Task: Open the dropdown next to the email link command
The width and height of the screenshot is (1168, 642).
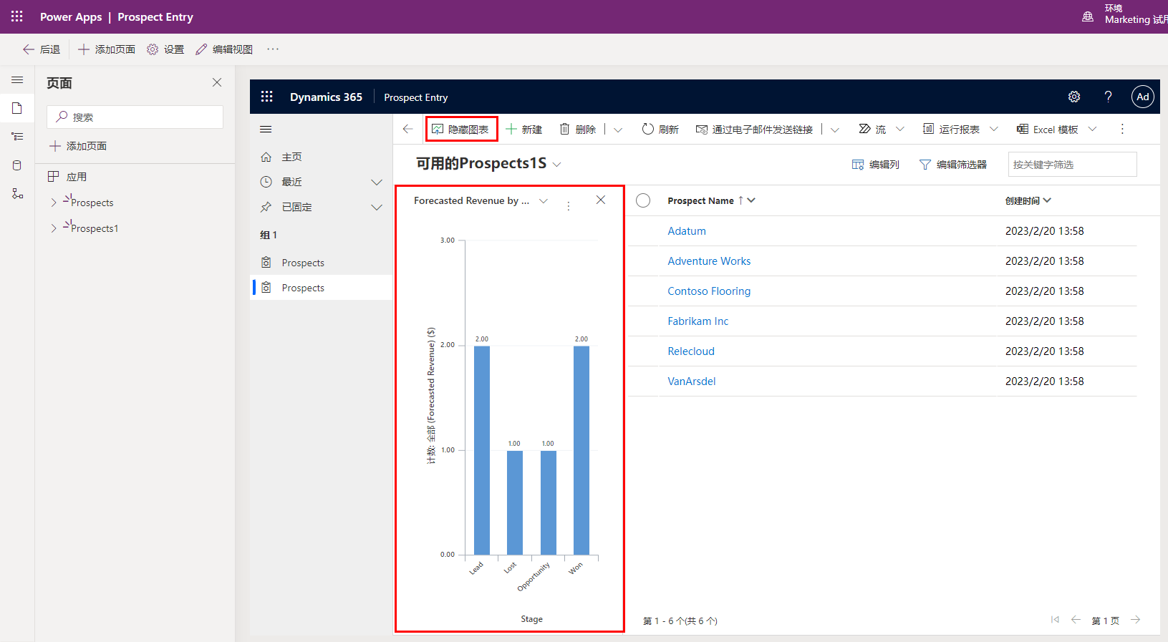Action: click(x=835, y=130)
